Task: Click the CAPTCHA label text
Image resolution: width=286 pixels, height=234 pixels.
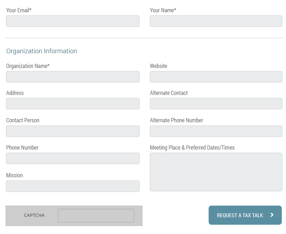Action: (x=34, y=215)
